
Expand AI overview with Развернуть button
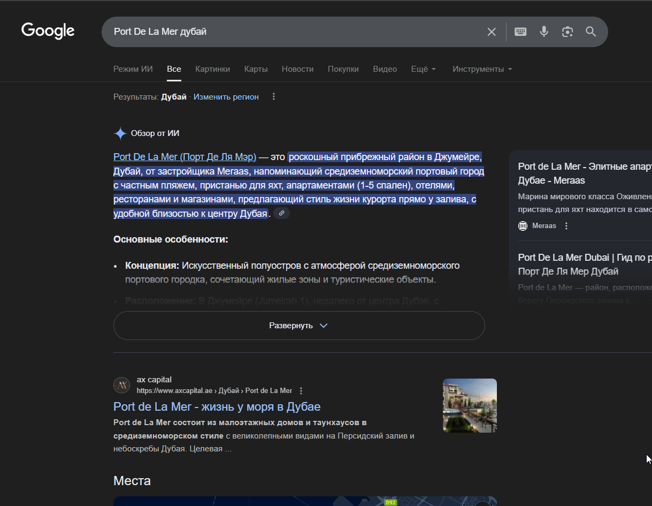pos(299,326)
